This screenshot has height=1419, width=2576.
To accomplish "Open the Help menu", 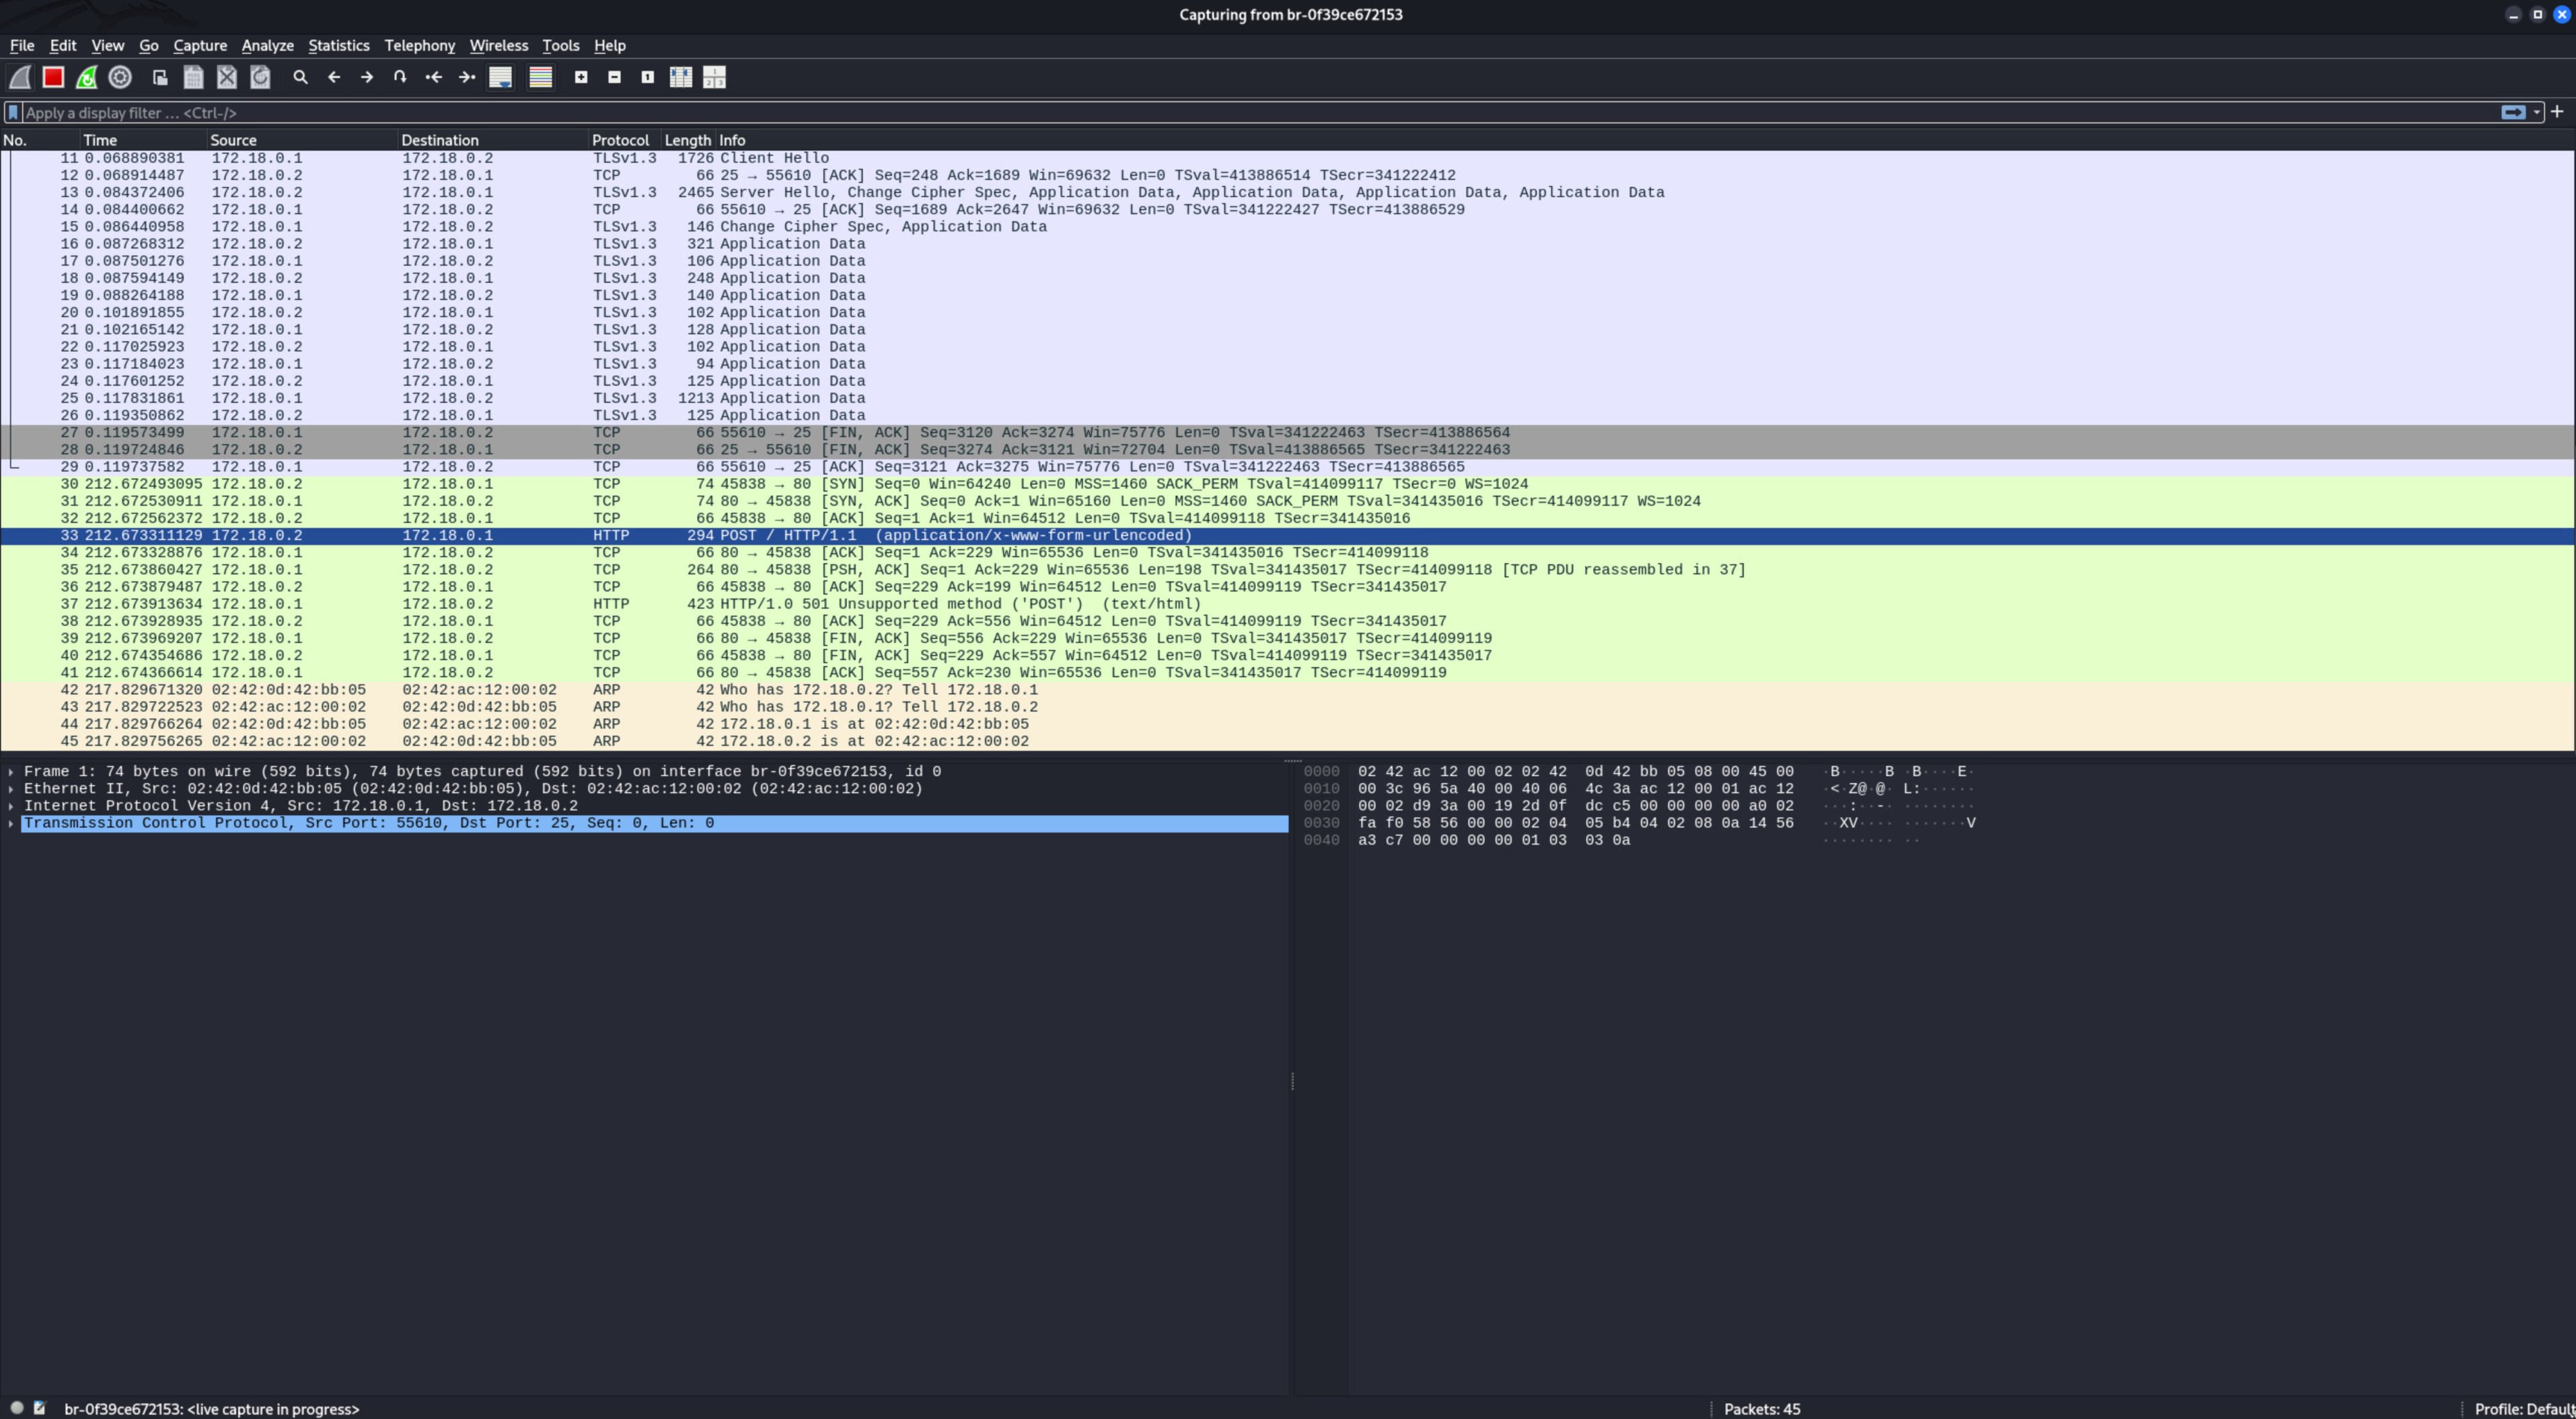I will coord(610,46).
